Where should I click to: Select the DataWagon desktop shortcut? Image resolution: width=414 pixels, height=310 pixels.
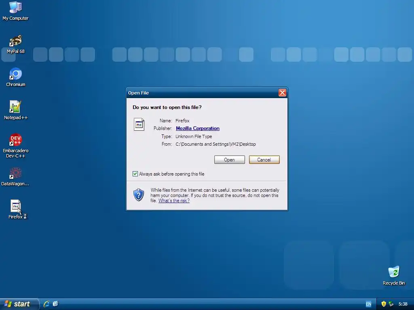coord(15,177)
